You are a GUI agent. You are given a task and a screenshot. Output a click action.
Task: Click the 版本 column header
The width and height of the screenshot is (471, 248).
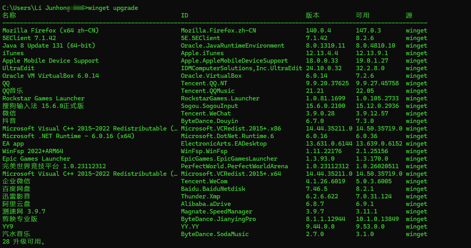313,15
